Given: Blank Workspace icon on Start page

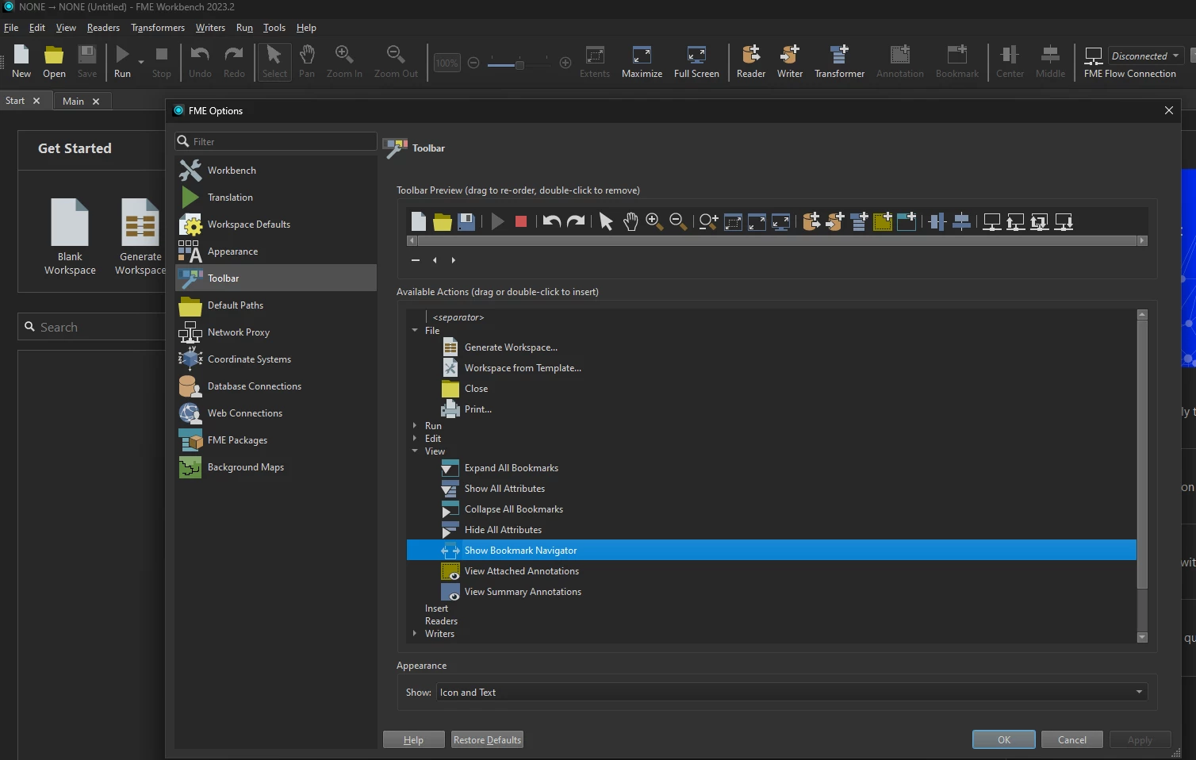Looking at the screenshot, I should click(70, 222).
